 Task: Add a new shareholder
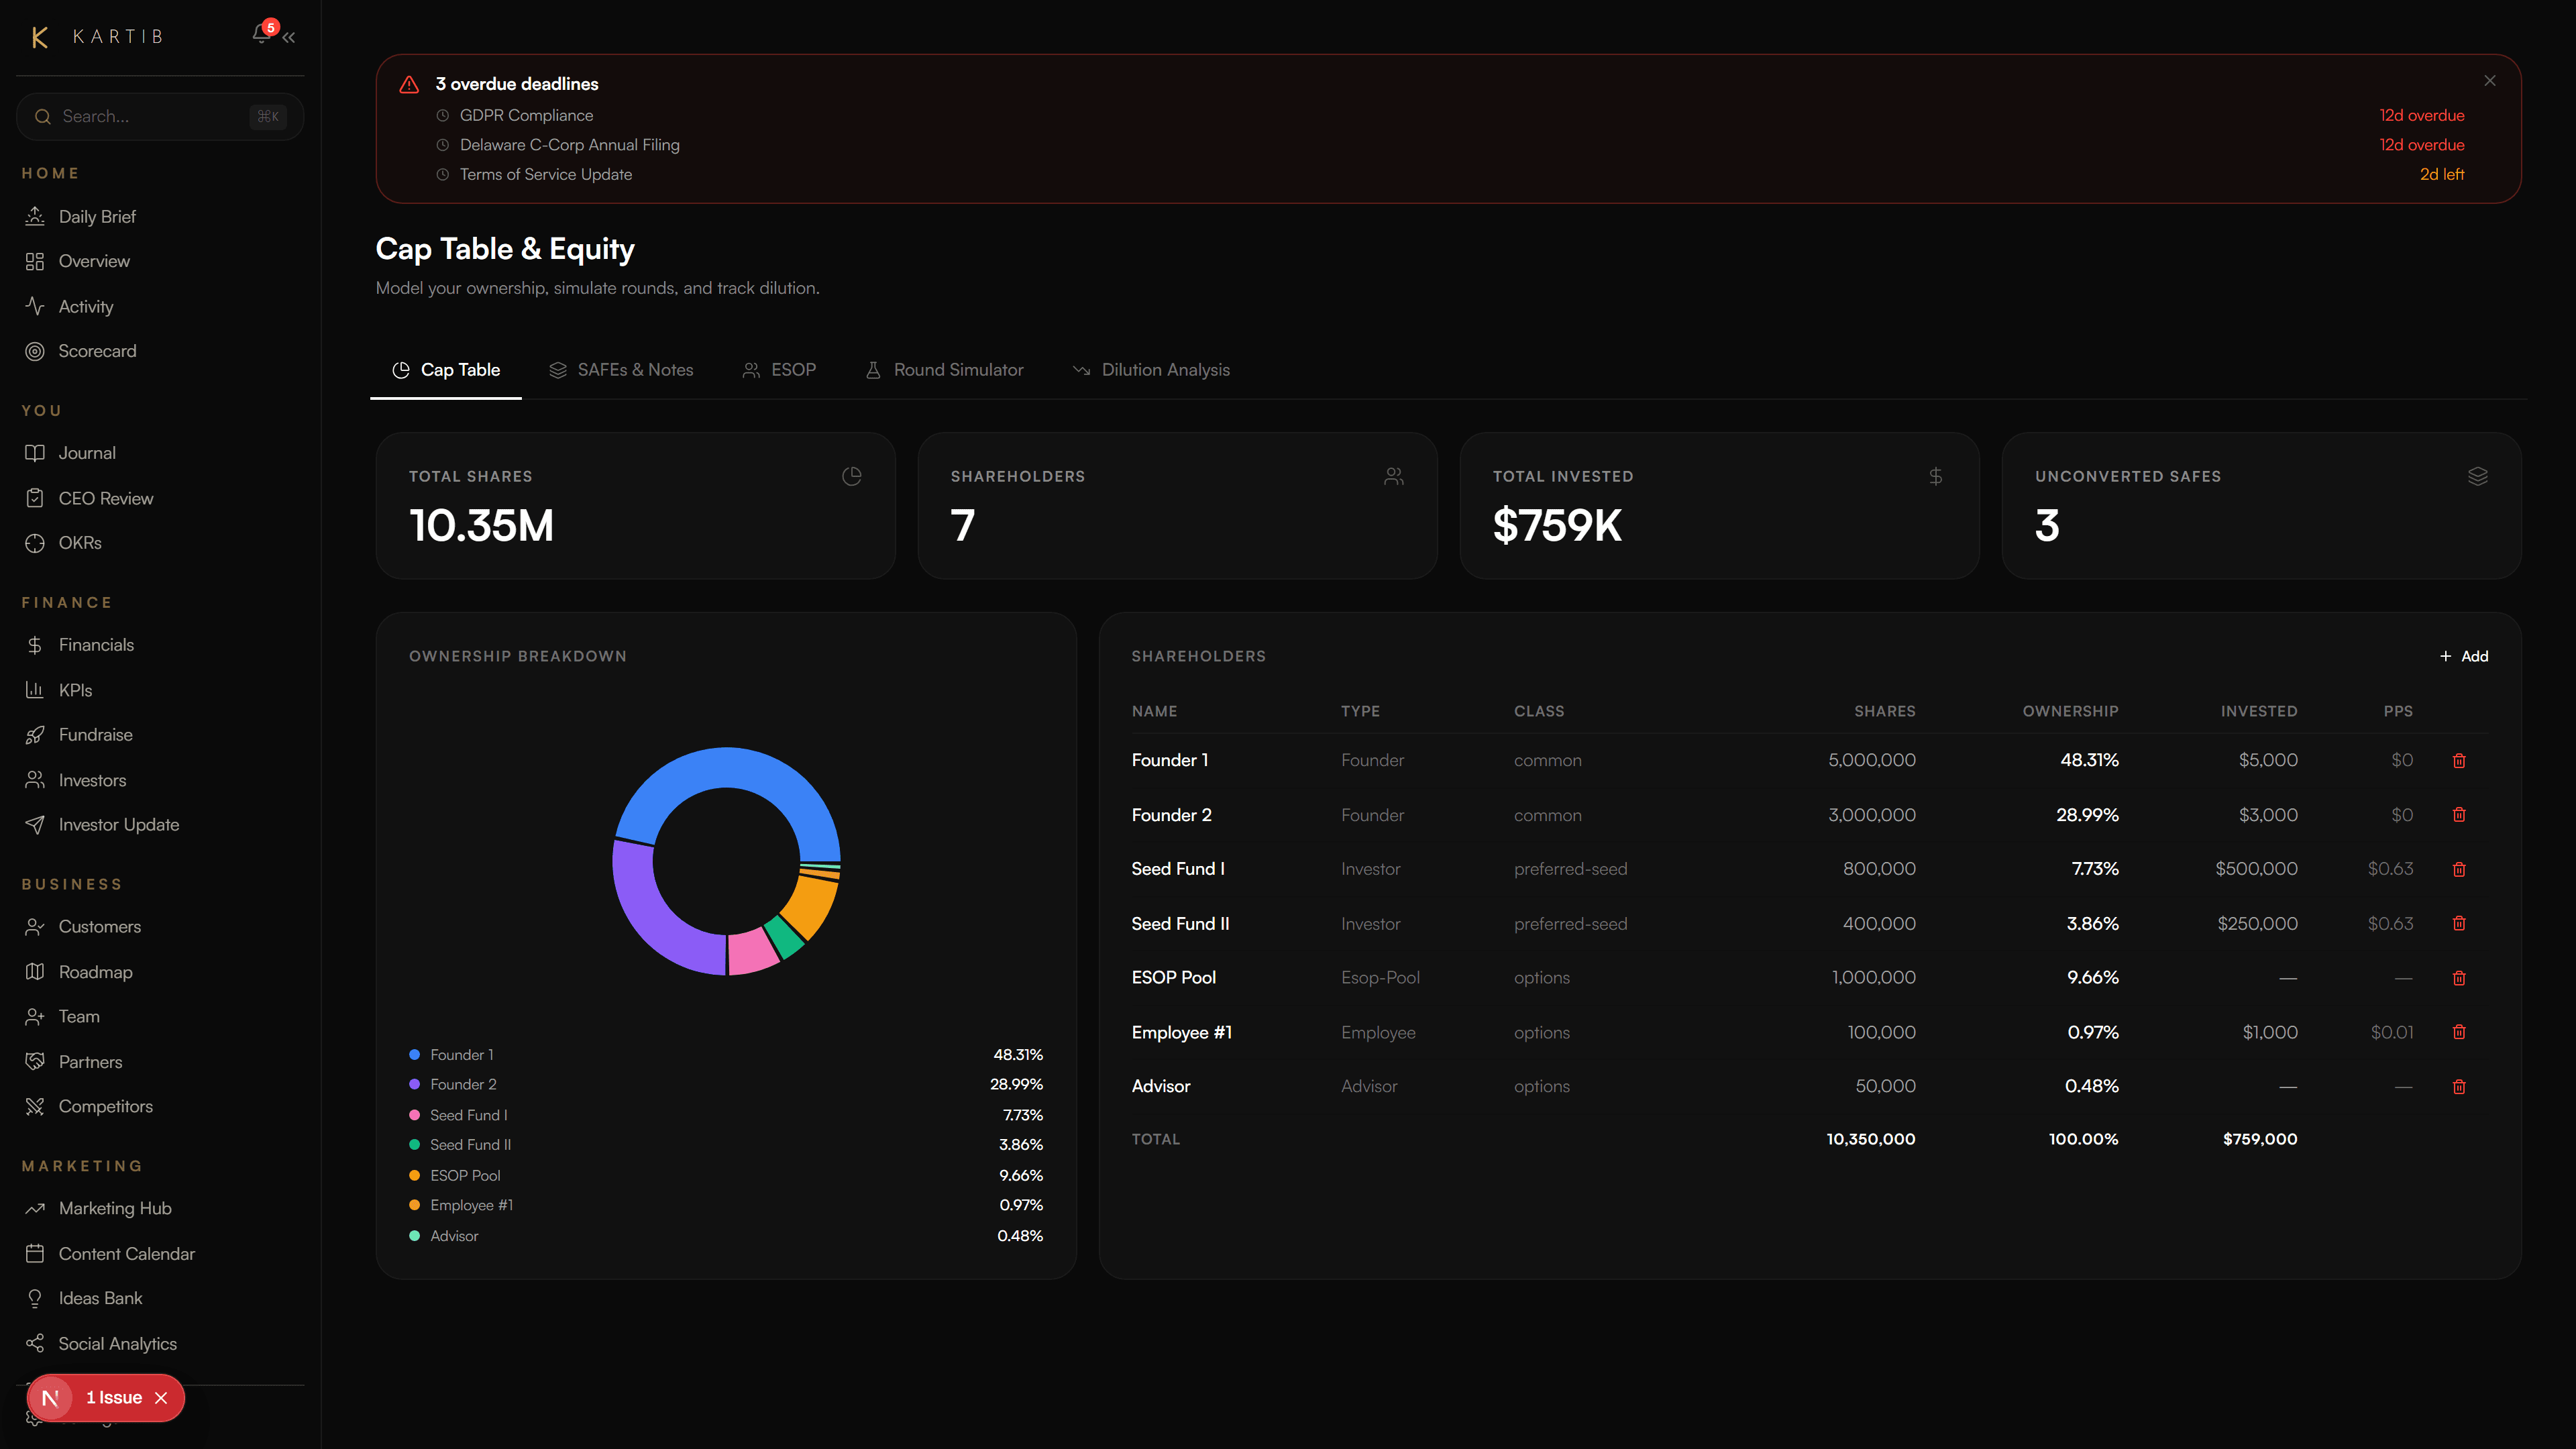pyautogui.click(x=2464, y=656)
